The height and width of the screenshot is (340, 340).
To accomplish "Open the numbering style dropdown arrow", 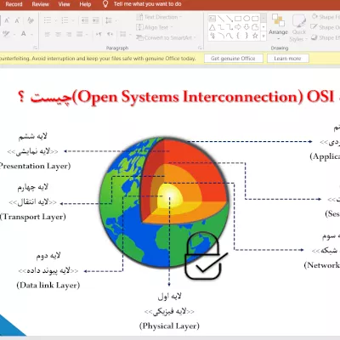I will tap(73, 20).
